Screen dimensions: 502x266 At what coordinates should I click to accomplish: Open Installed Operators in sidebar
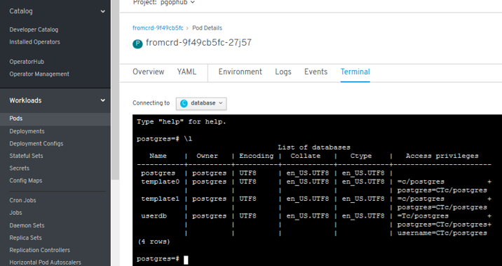34,42
